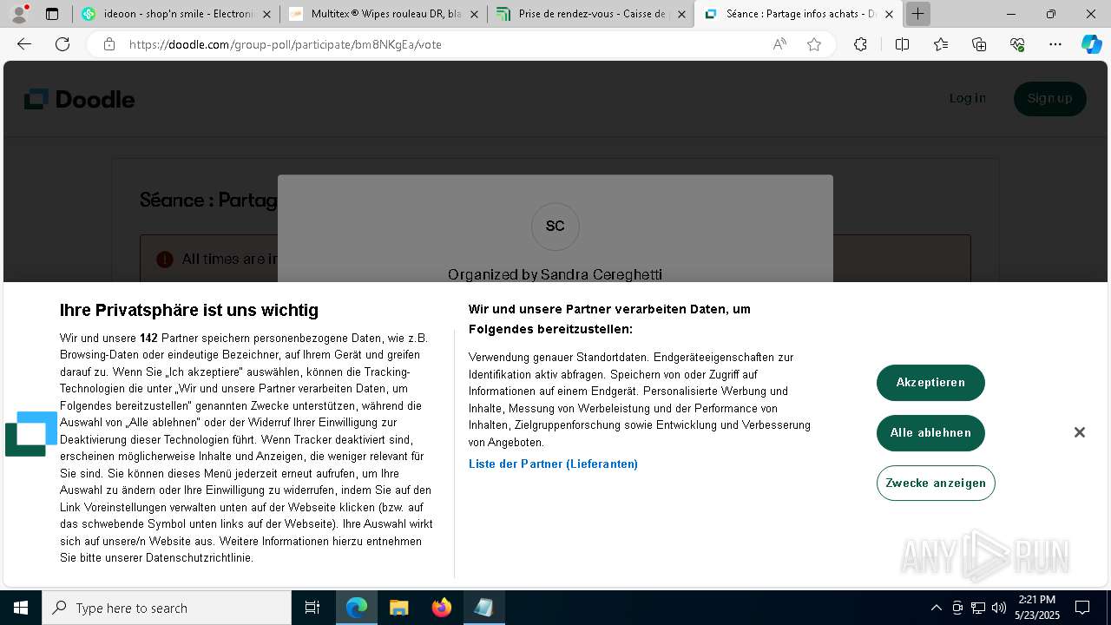Image resolution: width=1111 pixels, height=625 pixels.
Task: Open File Explorer from taskbar
Action: click(399, 608)
